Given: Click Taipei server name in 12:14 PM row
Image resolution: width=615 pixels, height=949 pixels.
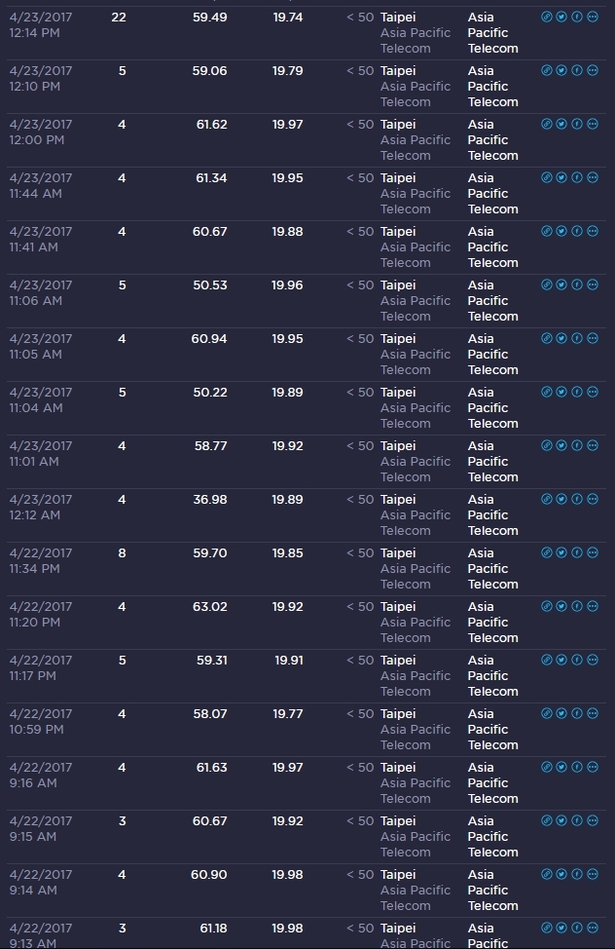Looking at the screenshot, I should pos(398,18).
